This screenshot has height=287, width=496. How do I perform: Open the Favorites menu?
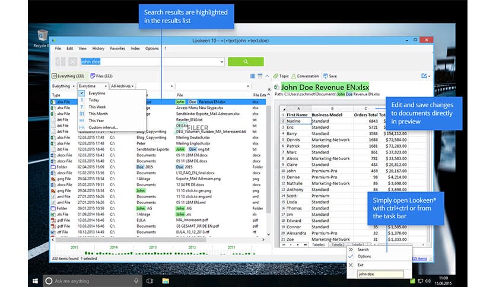click(x=117, y=49)
